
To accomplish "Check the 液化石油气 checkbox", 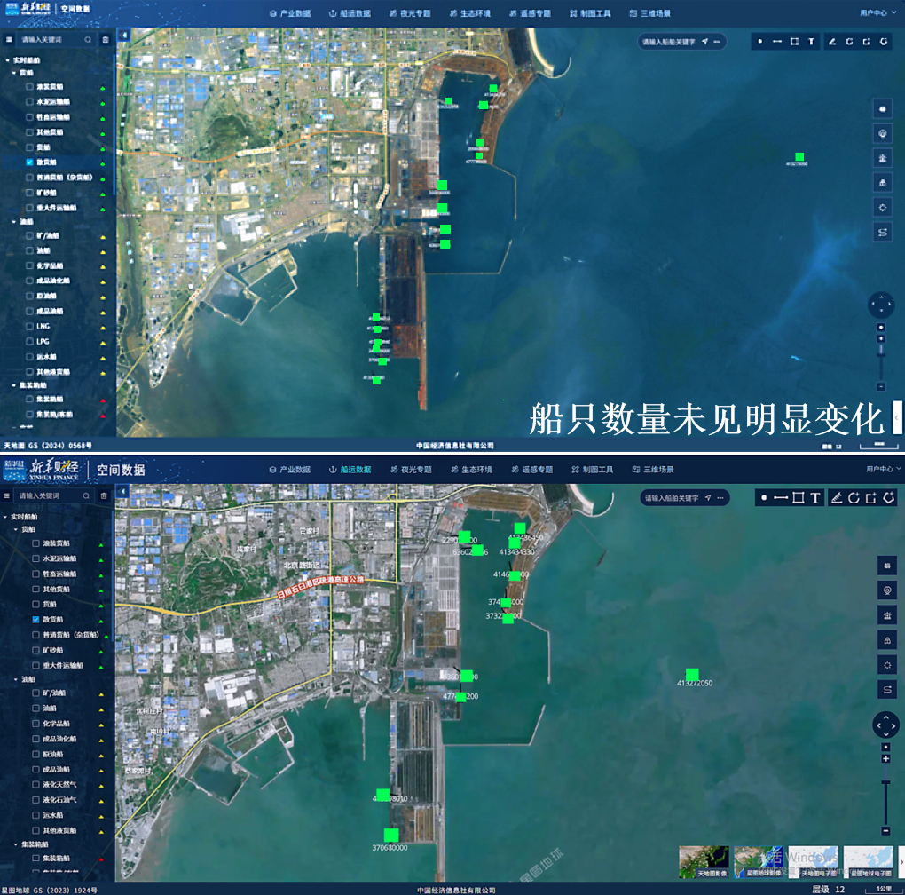I will tap(36, 799).
